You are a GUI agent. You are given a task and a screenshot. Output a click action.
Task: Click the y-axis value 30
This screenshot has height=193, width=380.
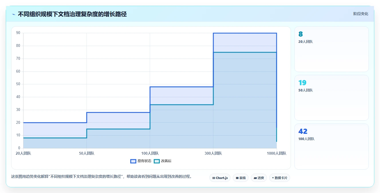pos(18,110)
